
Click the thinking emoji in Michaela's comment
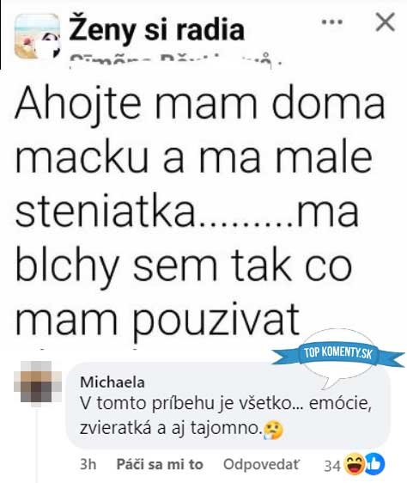click(273, 430)
